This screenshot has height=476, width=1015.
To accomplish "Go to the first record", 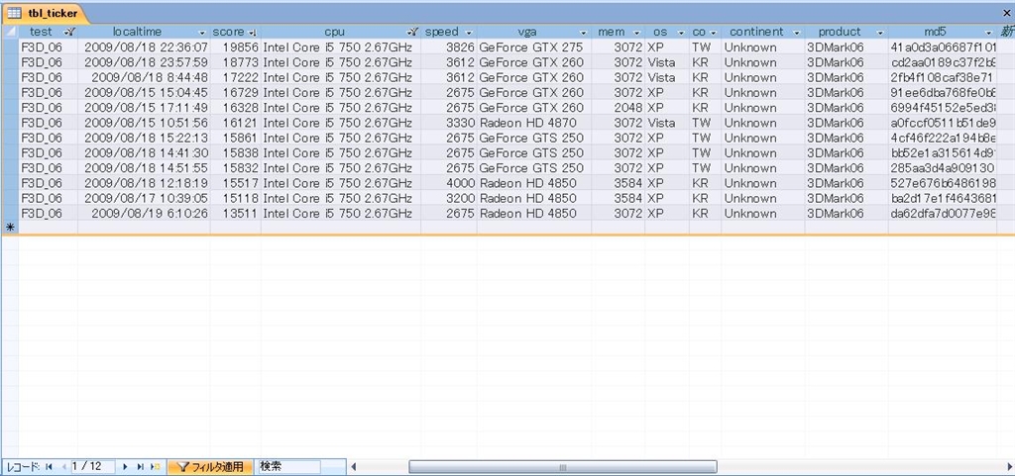I will (x=49, y=466).
